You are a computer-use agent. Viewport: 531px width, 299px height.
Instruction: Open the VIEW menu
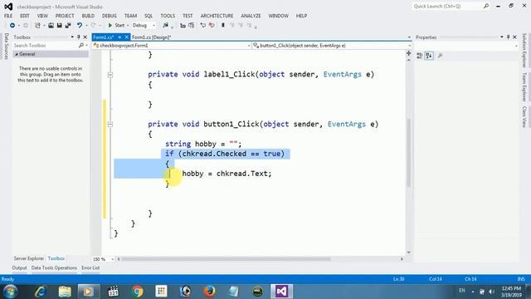[42, 16]
